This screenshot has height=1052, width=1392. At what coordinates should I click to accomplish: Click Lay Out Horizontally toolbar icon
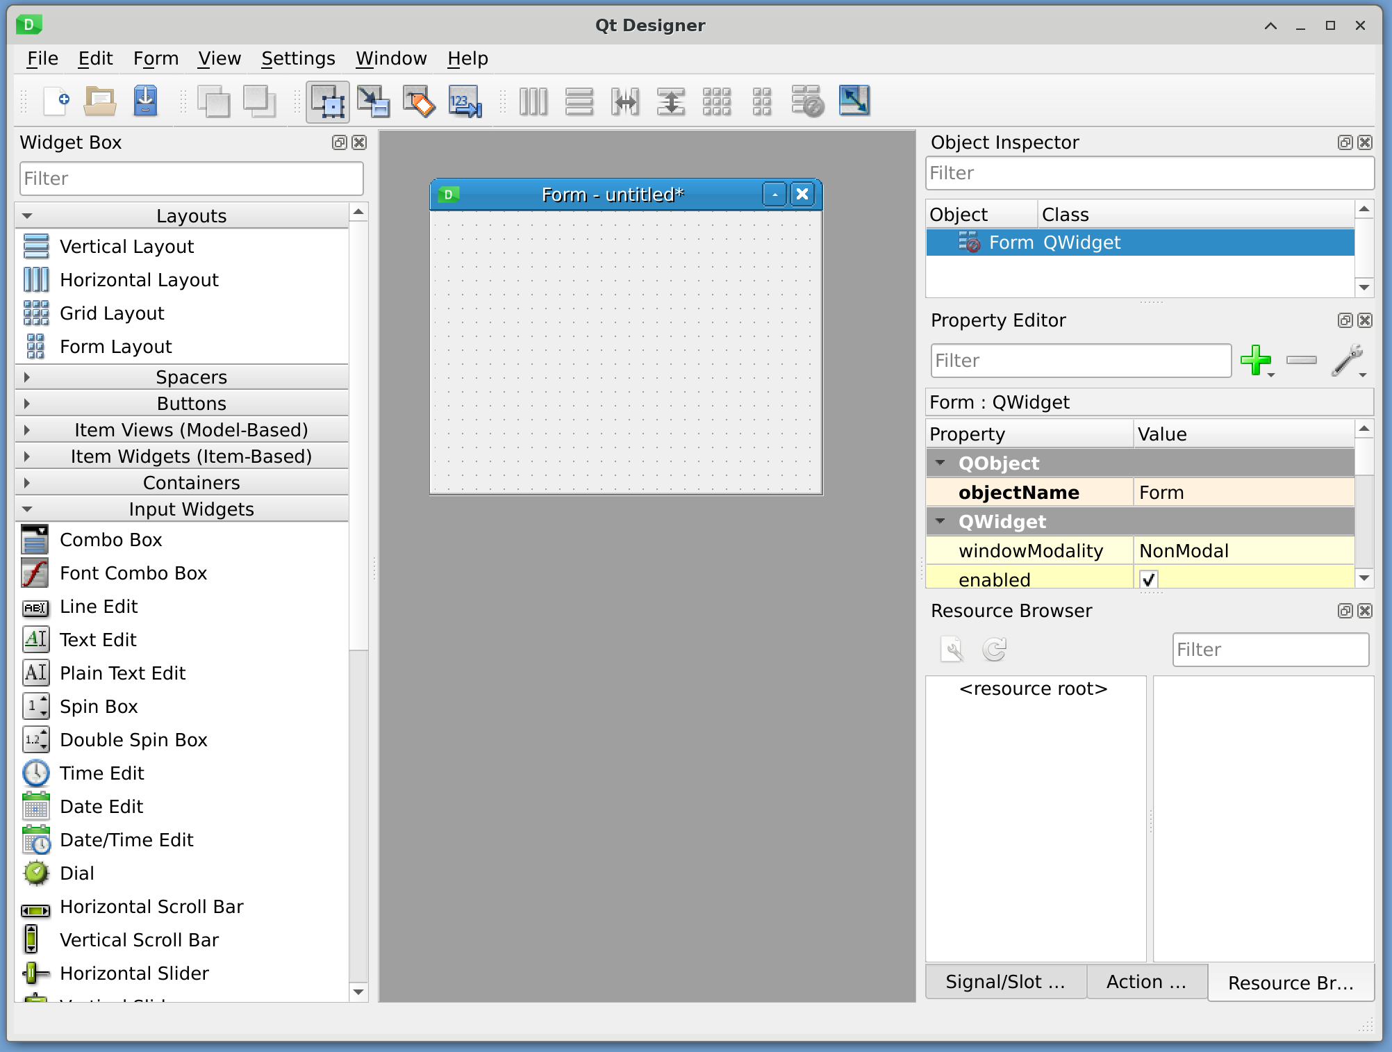(533, 101)
